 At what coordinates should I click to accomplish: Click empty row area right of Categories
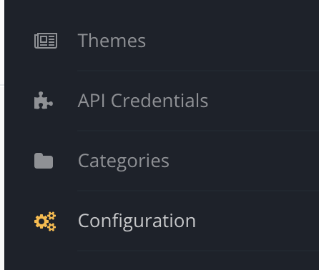[x=243, y=161]
